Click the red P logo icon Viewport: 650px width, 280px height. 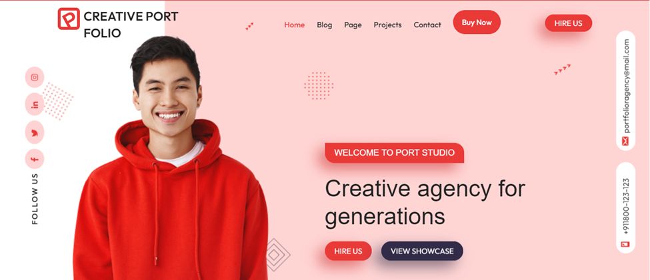click(x=69, y=19)
